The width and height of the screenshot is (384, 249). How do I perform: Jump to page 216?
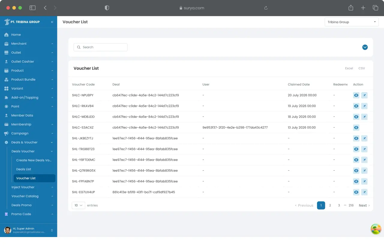(x=351, y=205)
